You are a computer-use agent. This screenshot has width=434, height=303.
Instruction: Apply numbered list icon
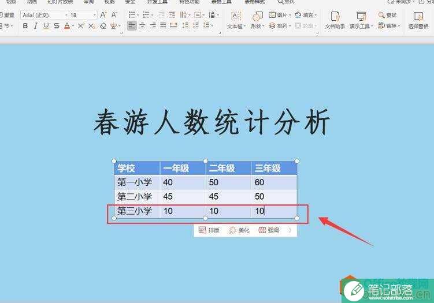pyautogui.click(x=146, y=15)
